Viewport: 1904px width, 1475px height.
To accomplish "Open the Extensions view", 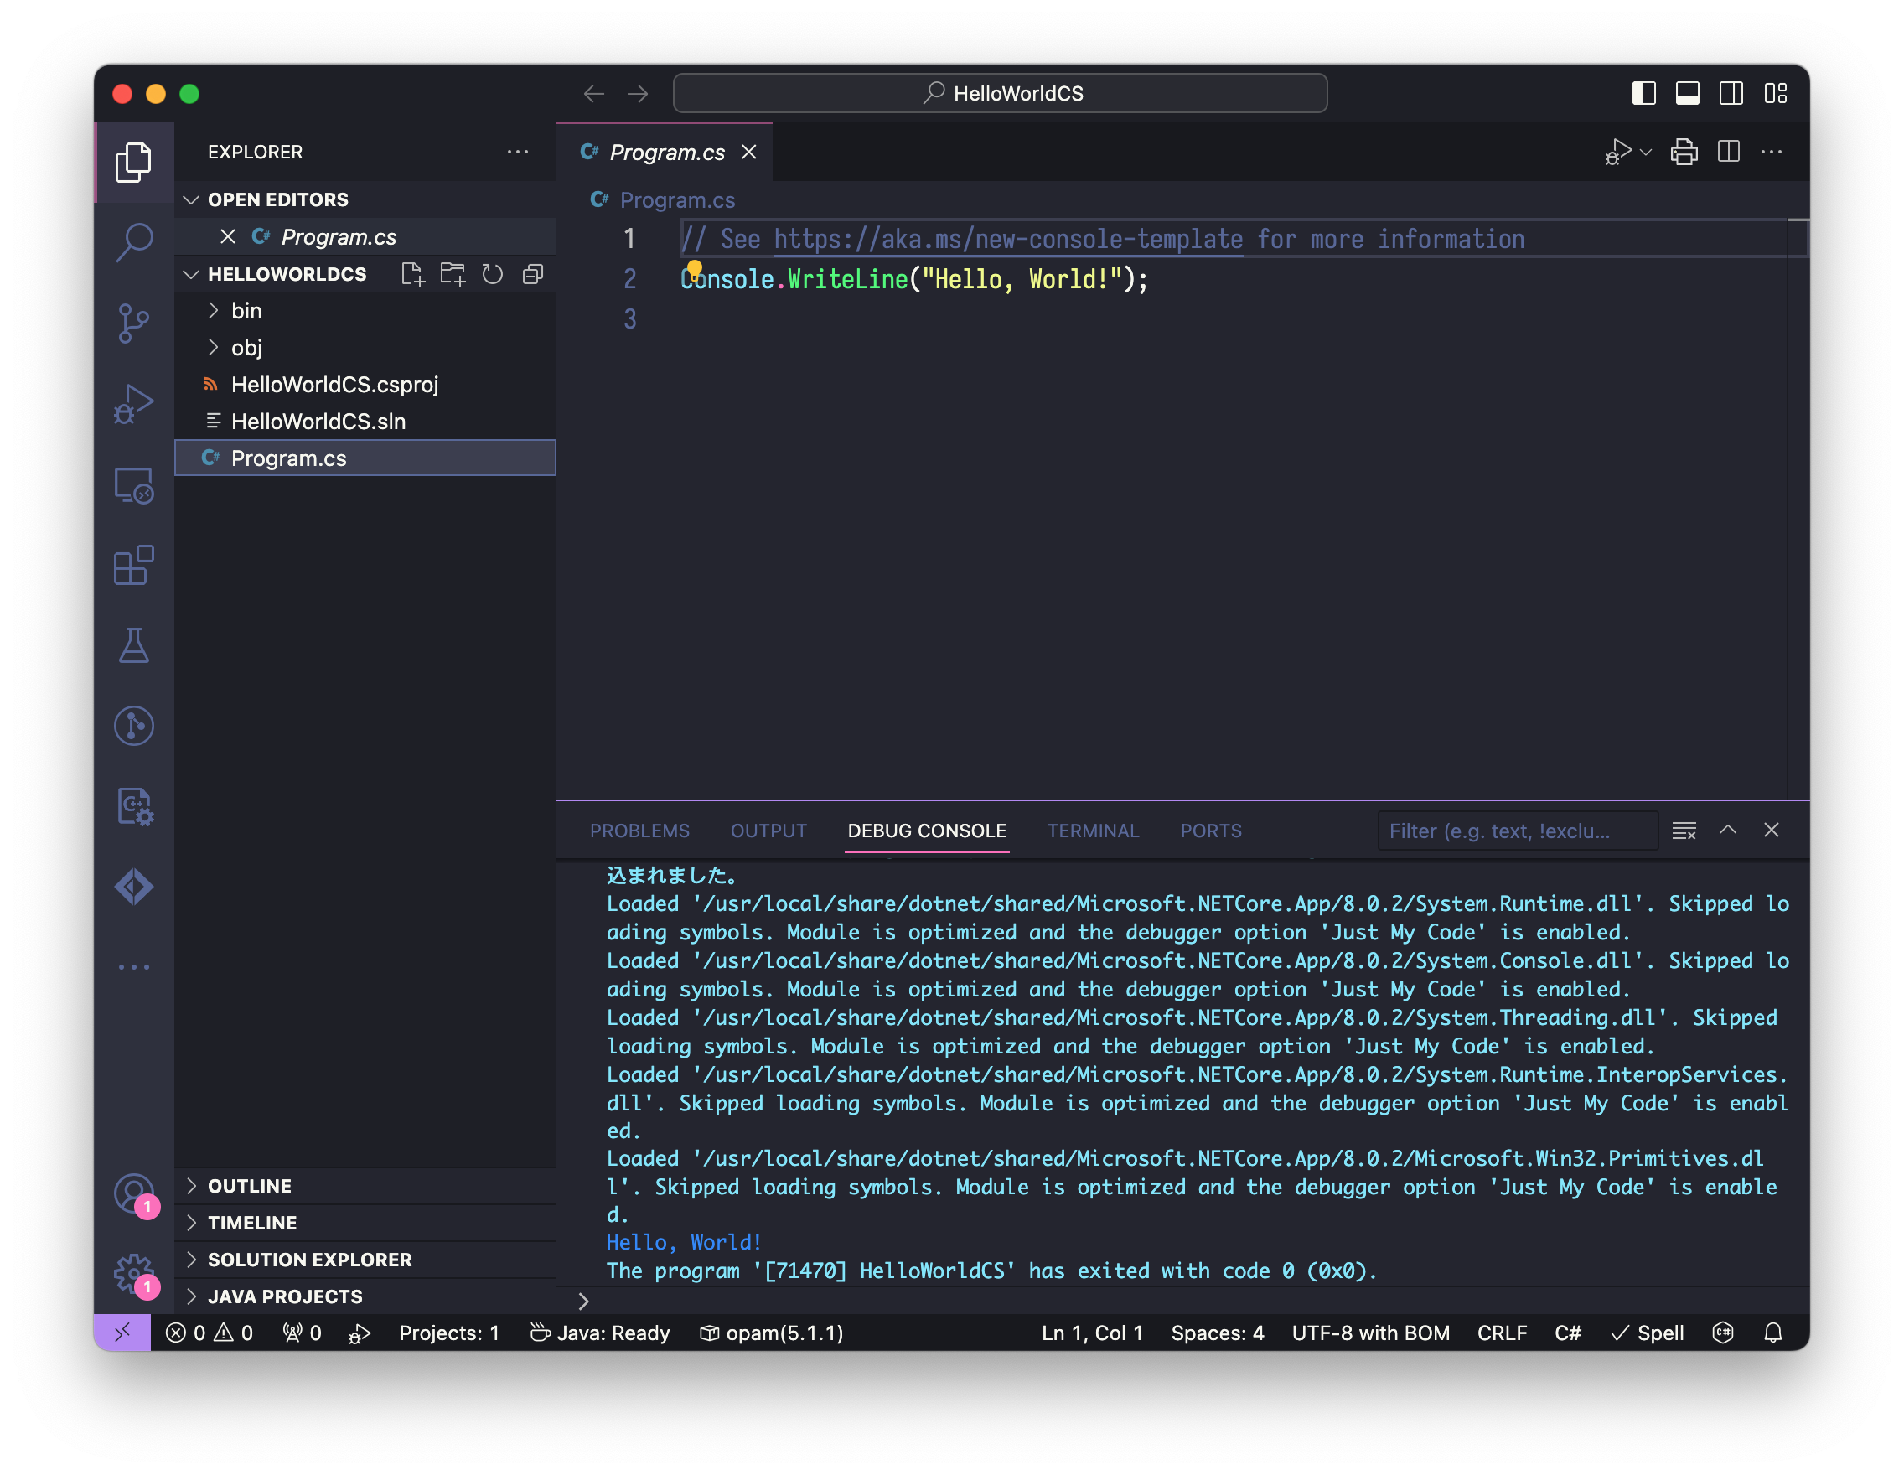I will (x=133, y=565).
